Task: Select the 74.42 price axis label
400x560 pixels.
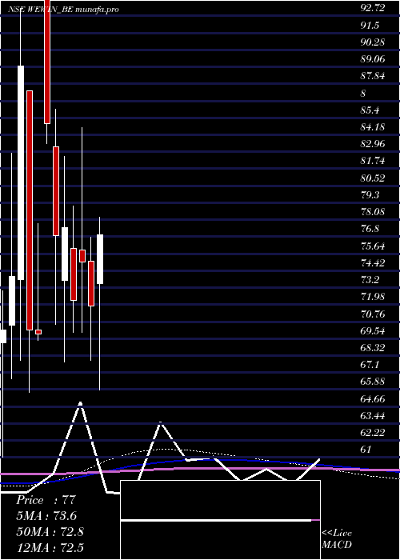Action: click(373, 263)
